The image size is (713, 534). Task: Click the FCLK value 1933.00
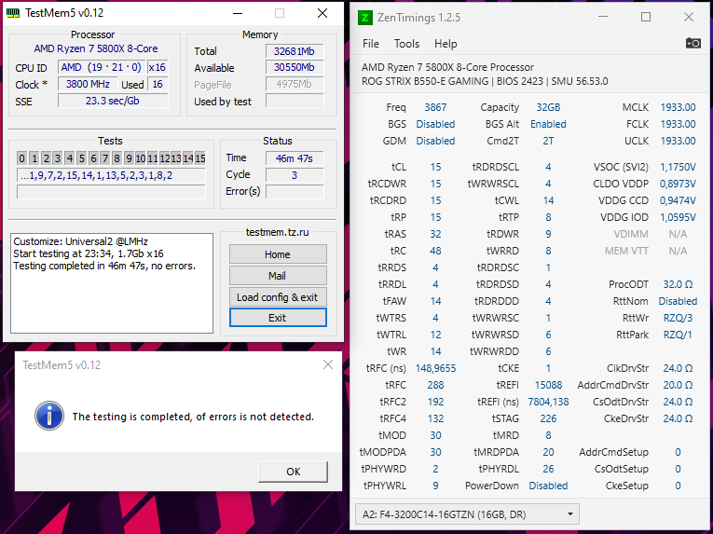tap(678, 124)
